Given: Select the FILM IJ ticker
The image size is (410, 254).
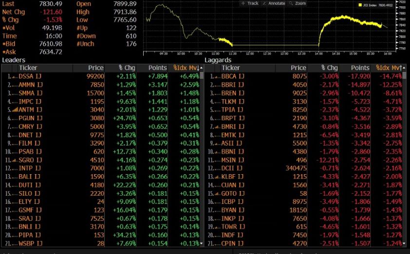Looking at the screenshot, I should [x=29, y=143].
